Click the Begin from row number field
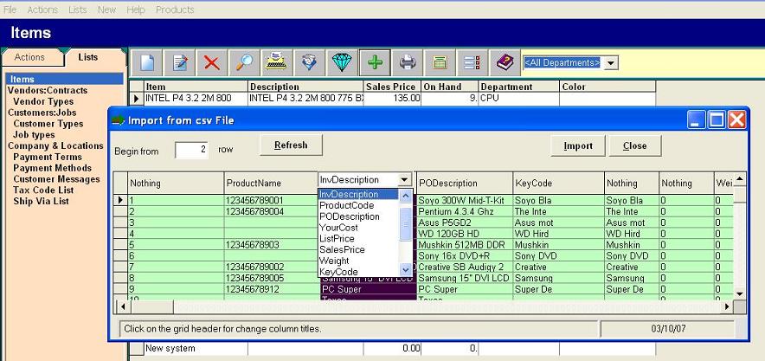 [x=192, y=150]
